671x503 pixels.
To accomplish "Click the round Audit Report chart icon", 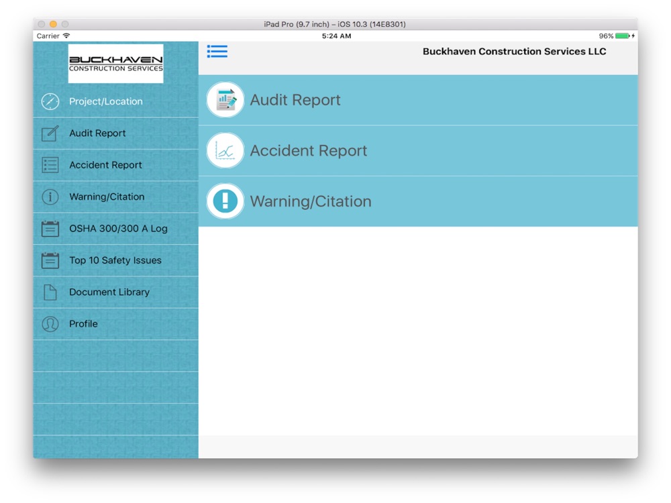I will point(225,100).
